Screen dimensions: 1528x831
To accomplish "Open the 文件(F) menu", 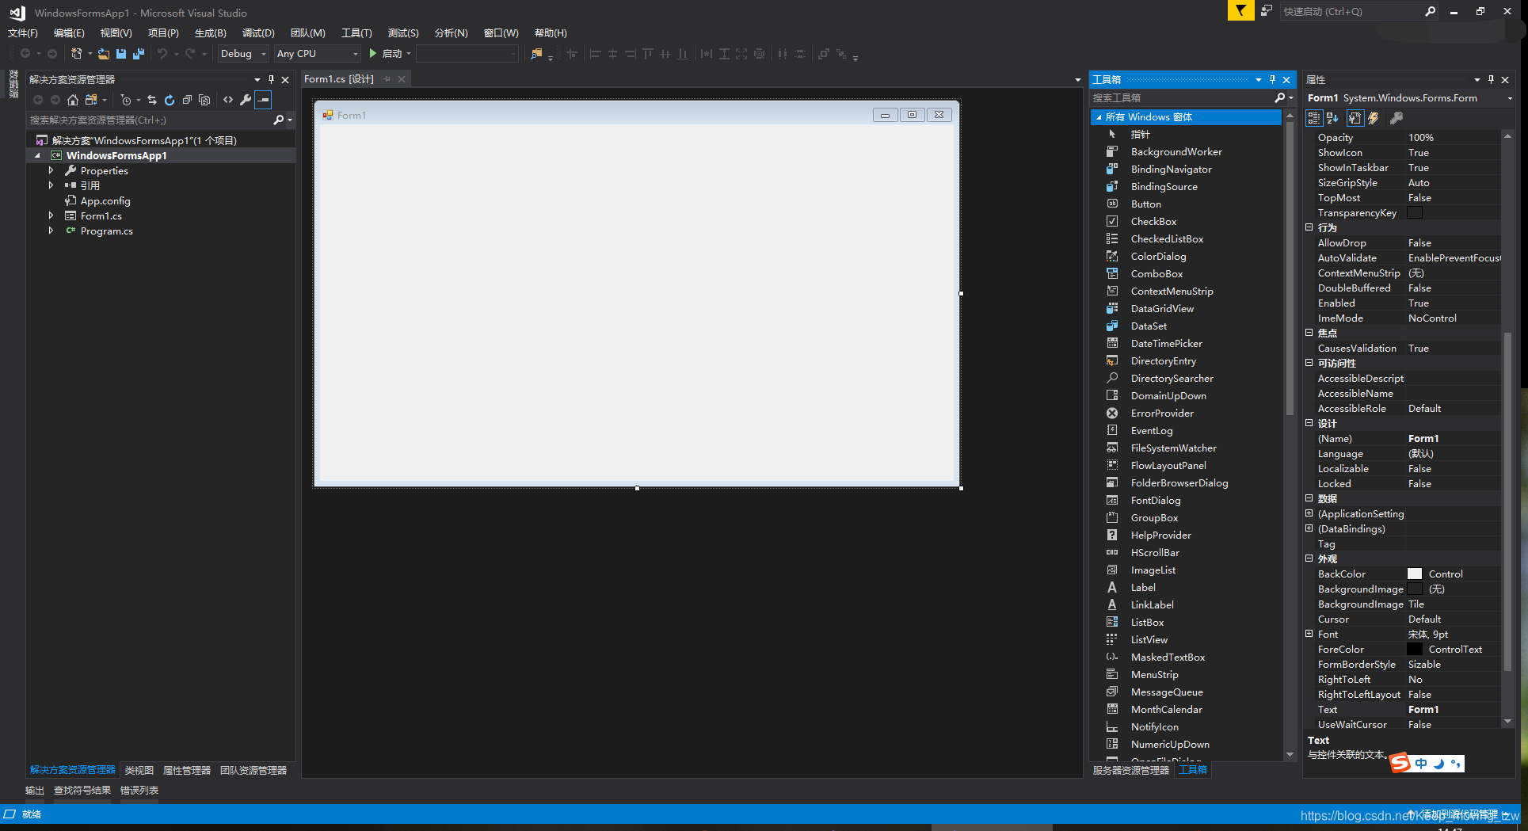I will [23, 32].
